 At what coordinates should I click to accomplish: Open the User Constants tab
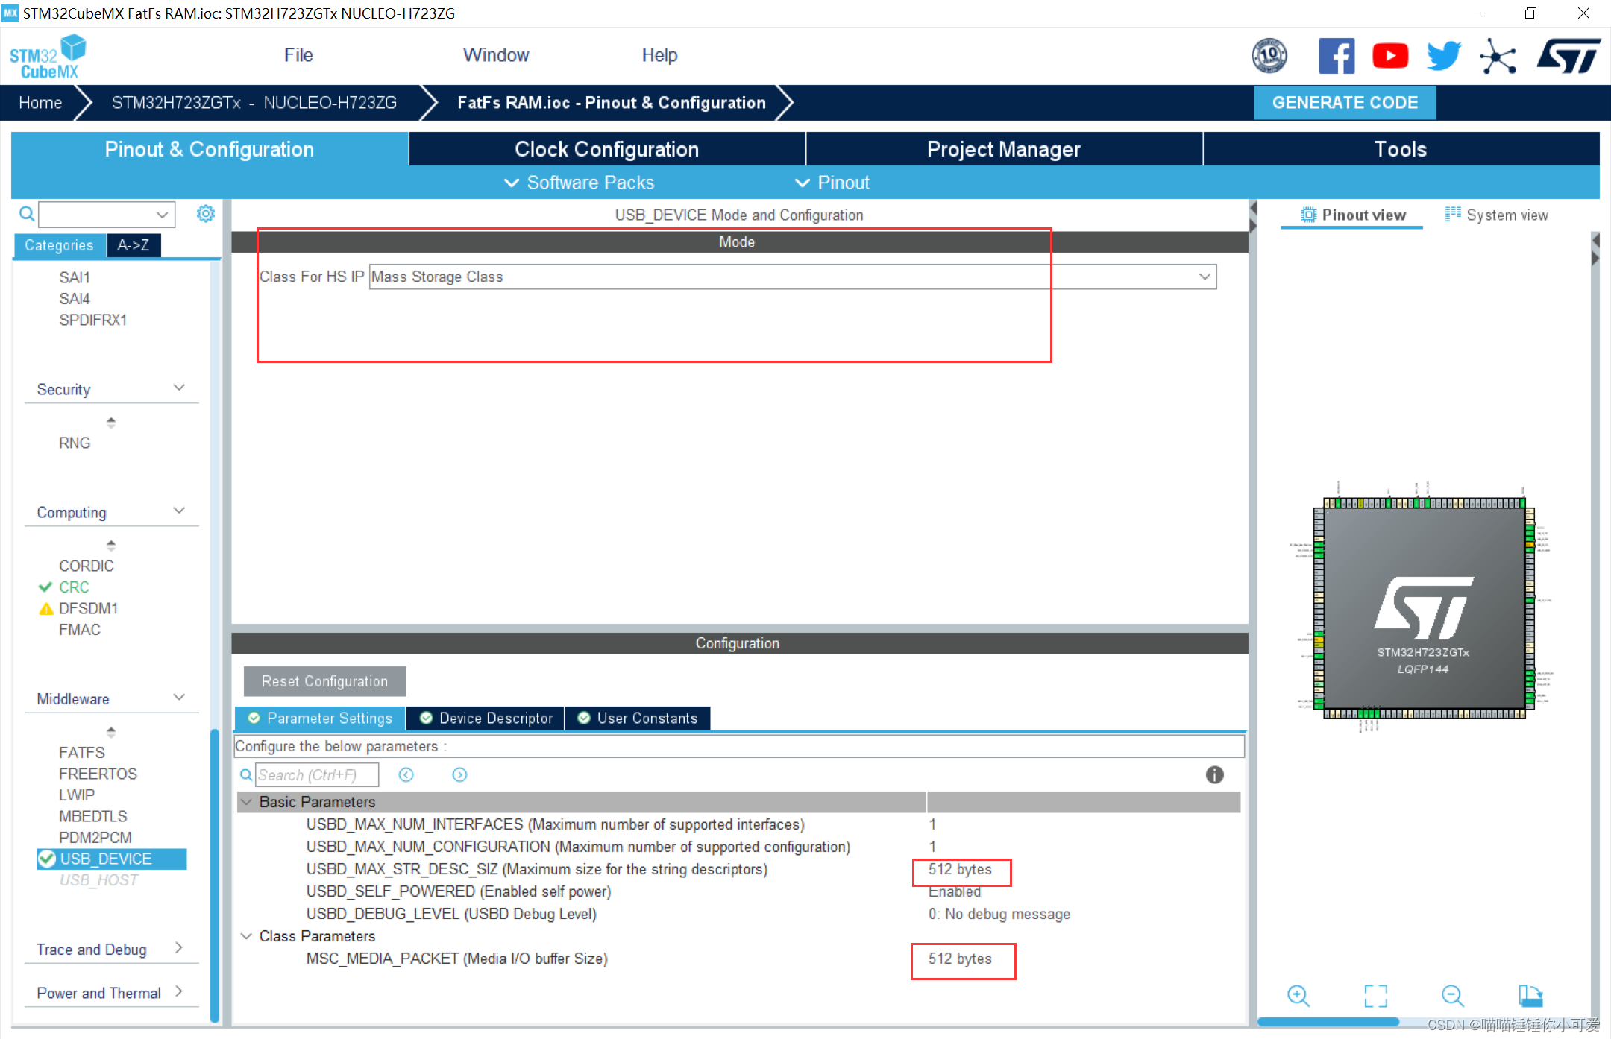click(638, 719)
